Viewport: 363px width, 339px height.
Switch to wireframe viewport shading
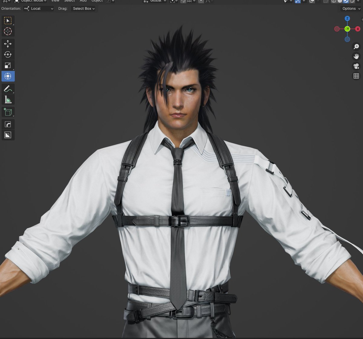click(x=334, y=1)
